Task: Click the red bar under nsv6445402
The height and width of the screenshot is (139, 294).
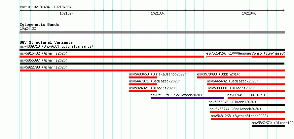Action: (246, 84)
